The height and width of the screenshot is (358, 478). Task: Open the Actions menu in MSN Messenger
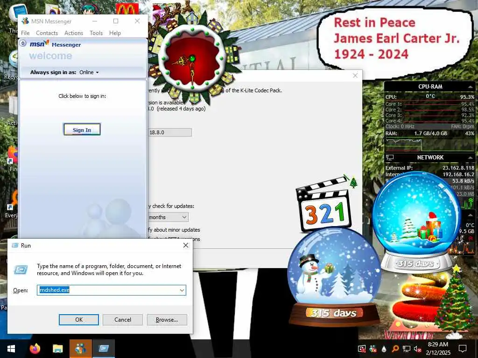74,33
